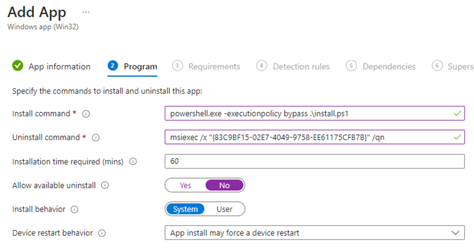Click info icon for Installation time required
Screen dimensions: 474x249
coord(133,162)
